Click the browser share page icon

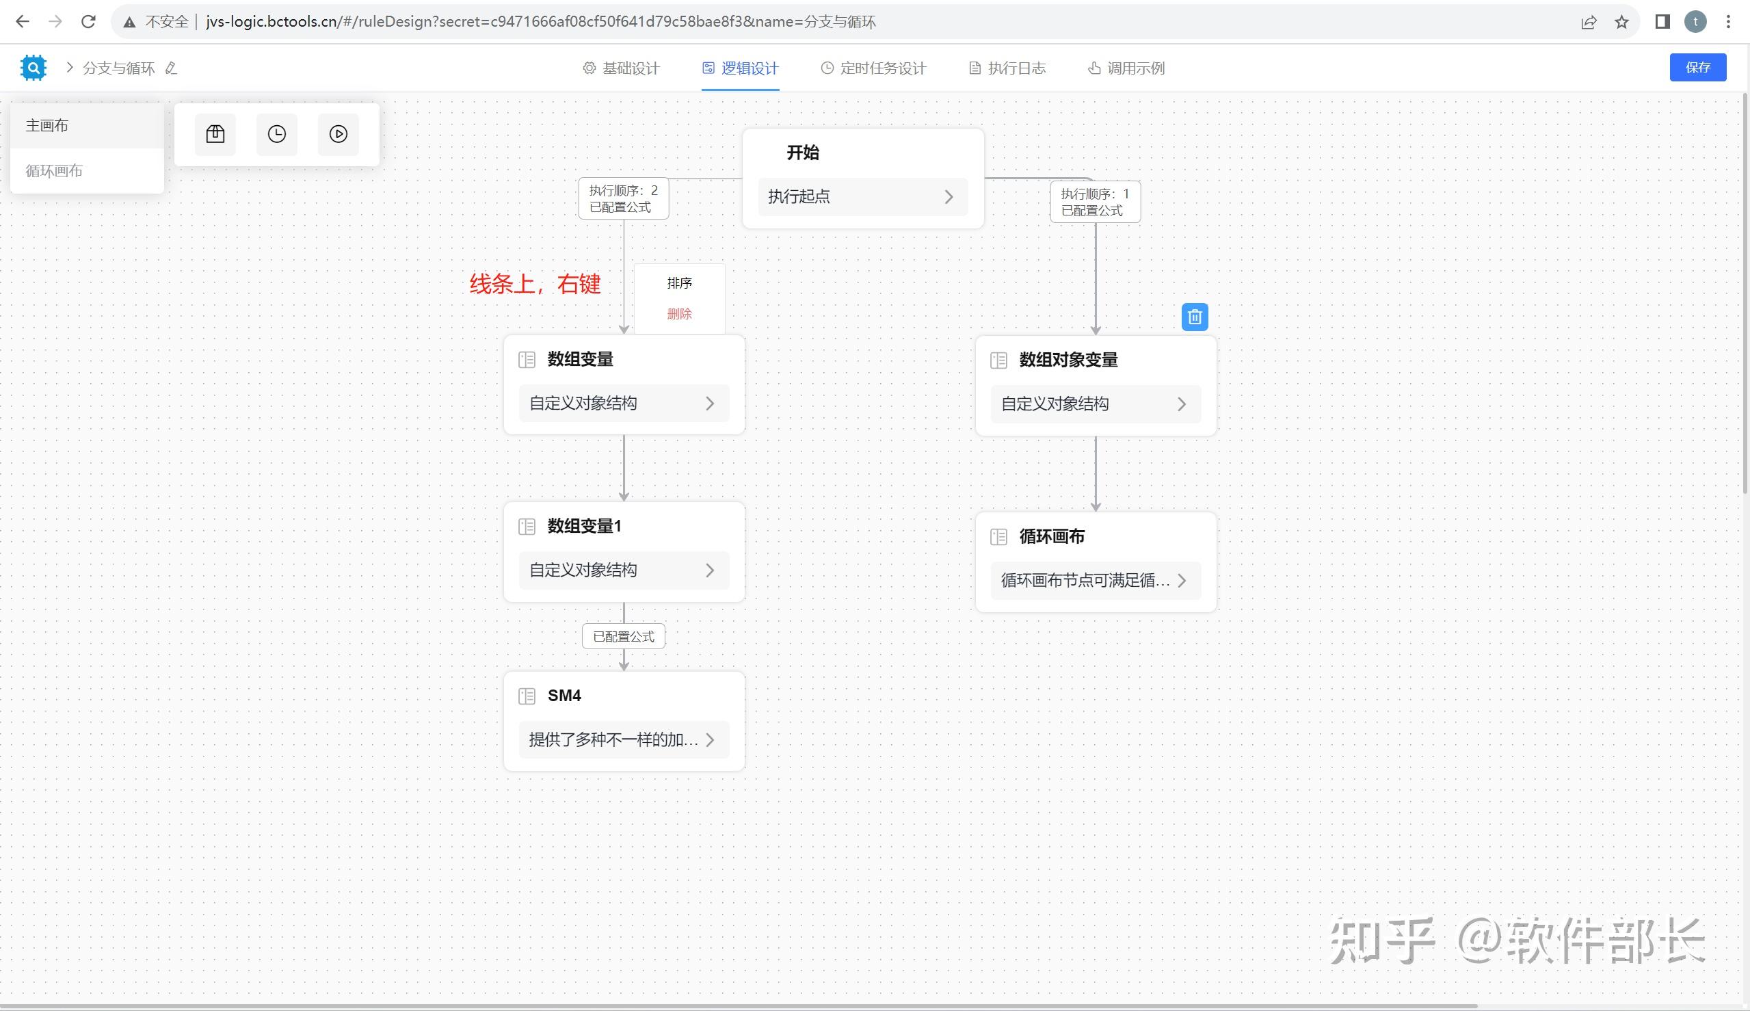[1588, 21]
